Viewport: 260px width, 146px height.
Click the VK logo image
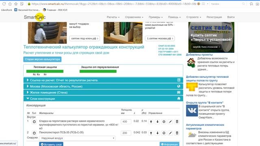[x=192, y=110]
